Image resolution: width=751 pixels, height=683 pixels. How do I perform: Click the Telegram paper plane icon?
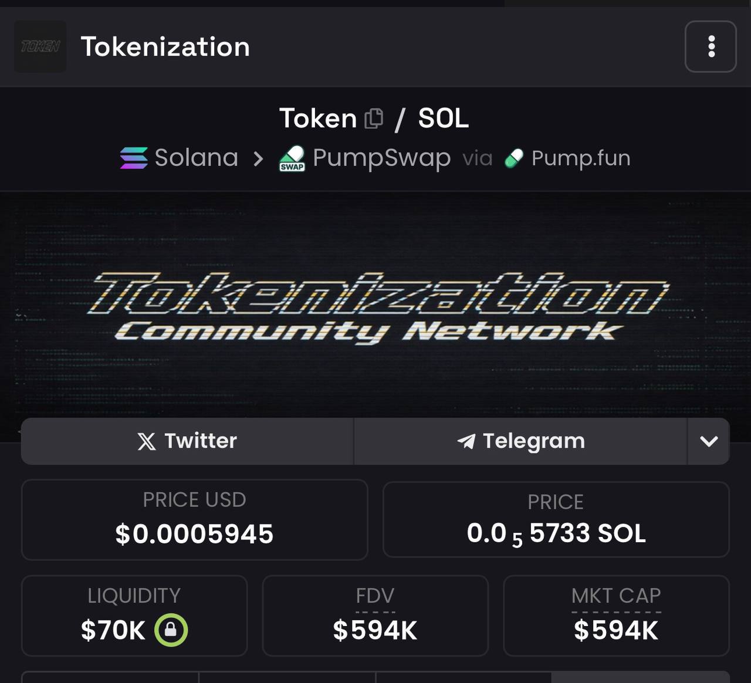click(466, 441)
